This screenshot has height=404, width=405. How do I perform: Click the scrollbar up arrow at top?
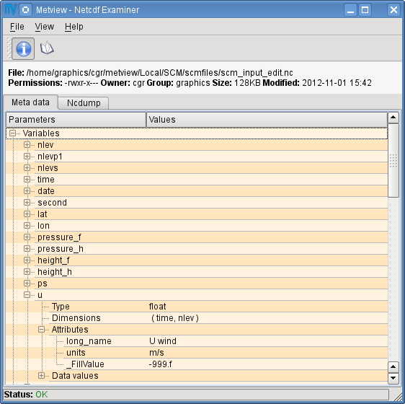[x=393, y=118]
